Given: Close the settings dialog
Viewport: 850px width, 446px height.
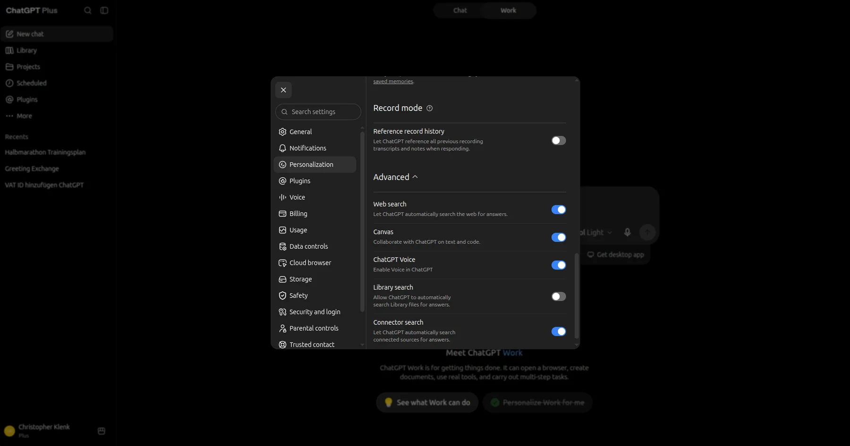Looking at the screenshot, I should pyautogui.click(x=283, y=90).
